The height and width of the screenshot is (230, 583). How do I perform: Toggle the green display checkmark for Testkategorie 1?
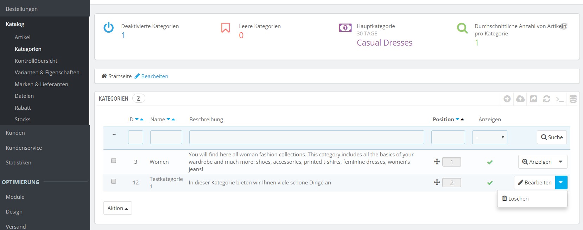(490, 183)
